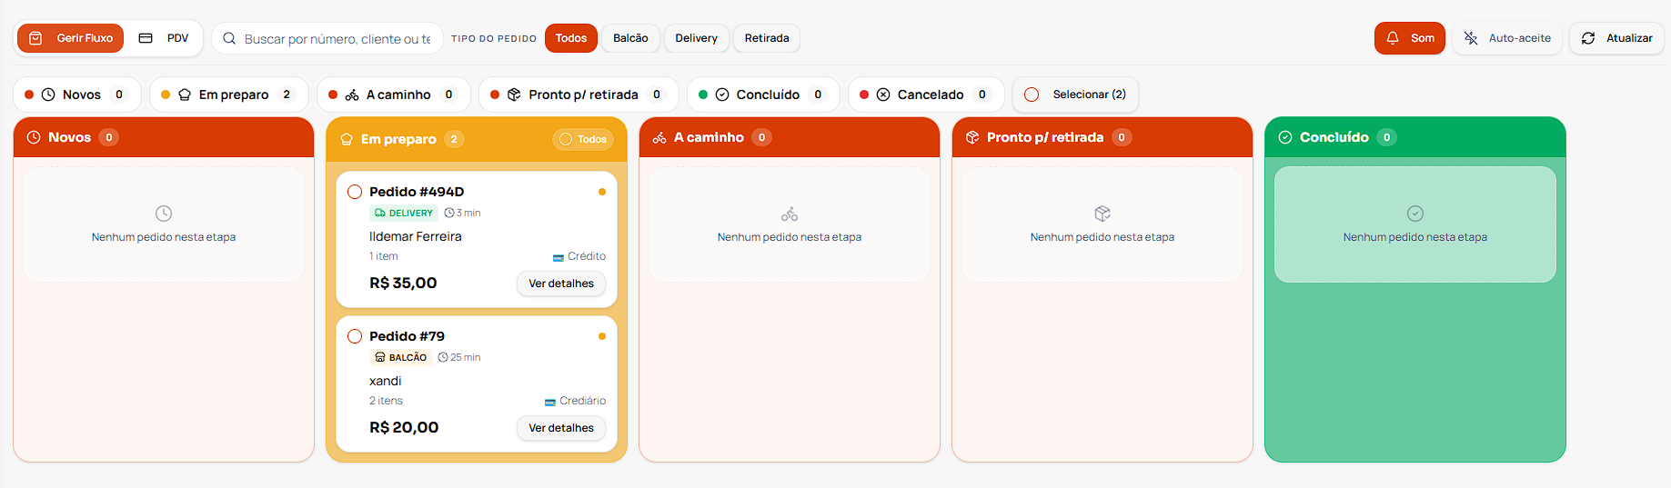
Task: Click the PDV card icon
Action: coord(146,38)
